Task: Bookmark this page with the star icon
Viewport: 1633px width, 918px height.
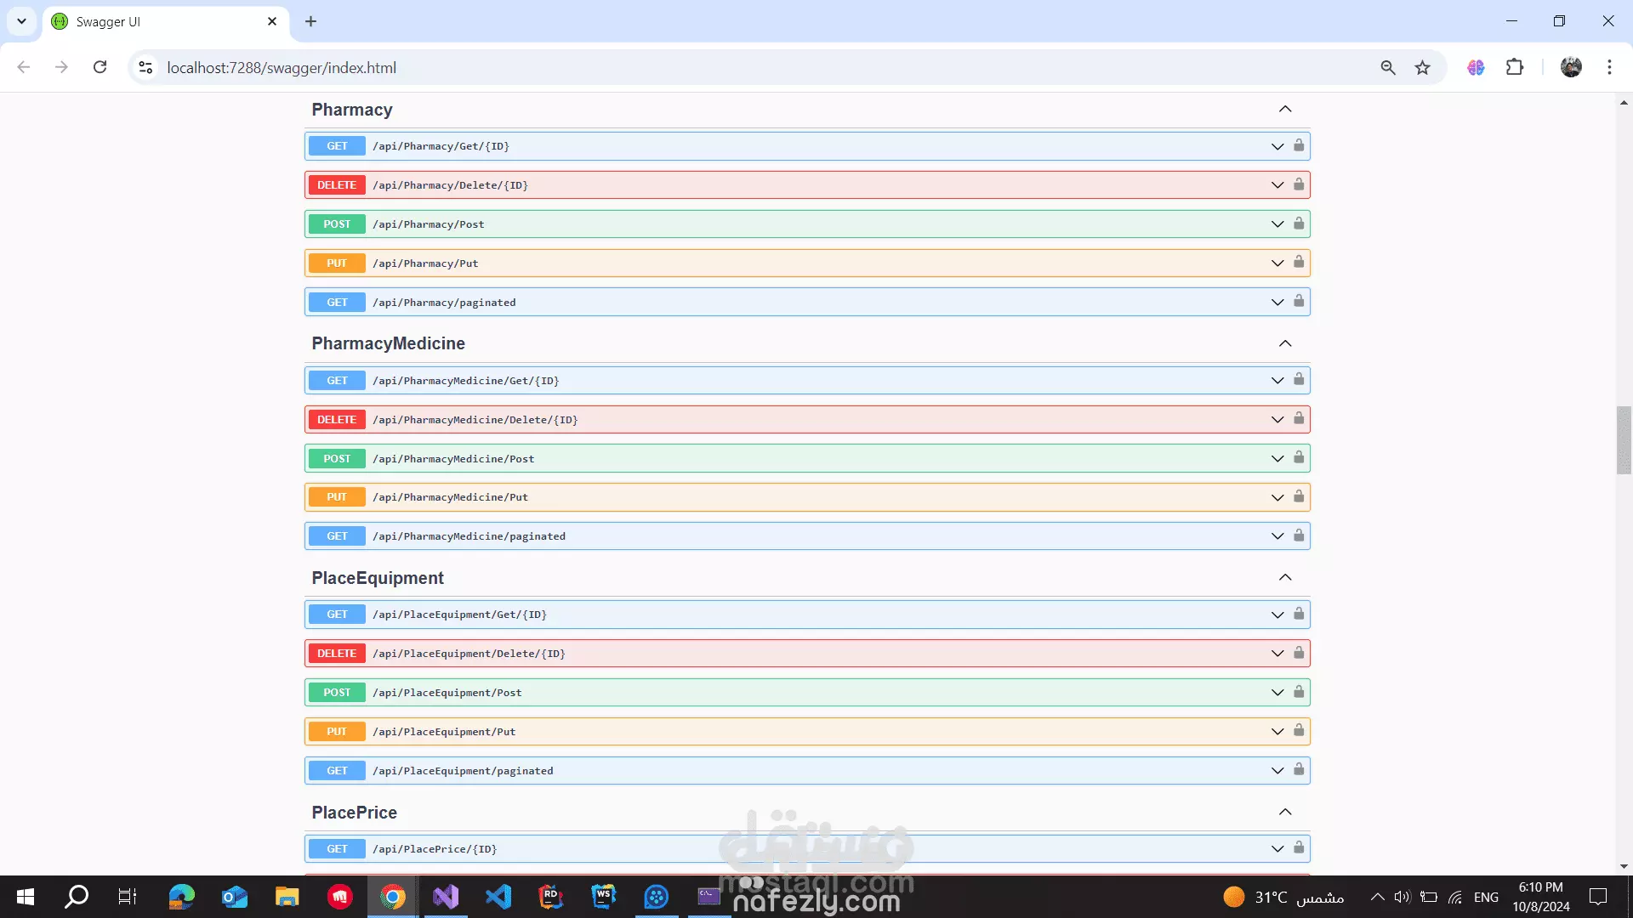Action: pos(1422,67)
